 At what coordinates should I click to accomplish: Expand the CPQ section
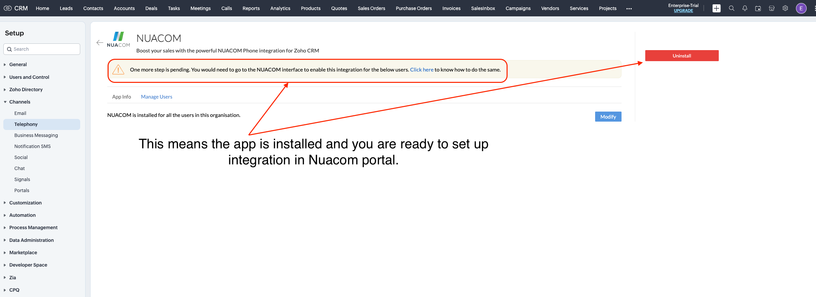5,290
